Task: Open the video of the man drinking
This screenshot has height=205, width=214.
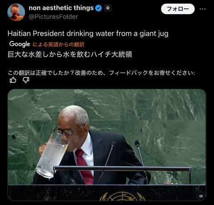Action: pyautogui.click(x=107, y=145)
